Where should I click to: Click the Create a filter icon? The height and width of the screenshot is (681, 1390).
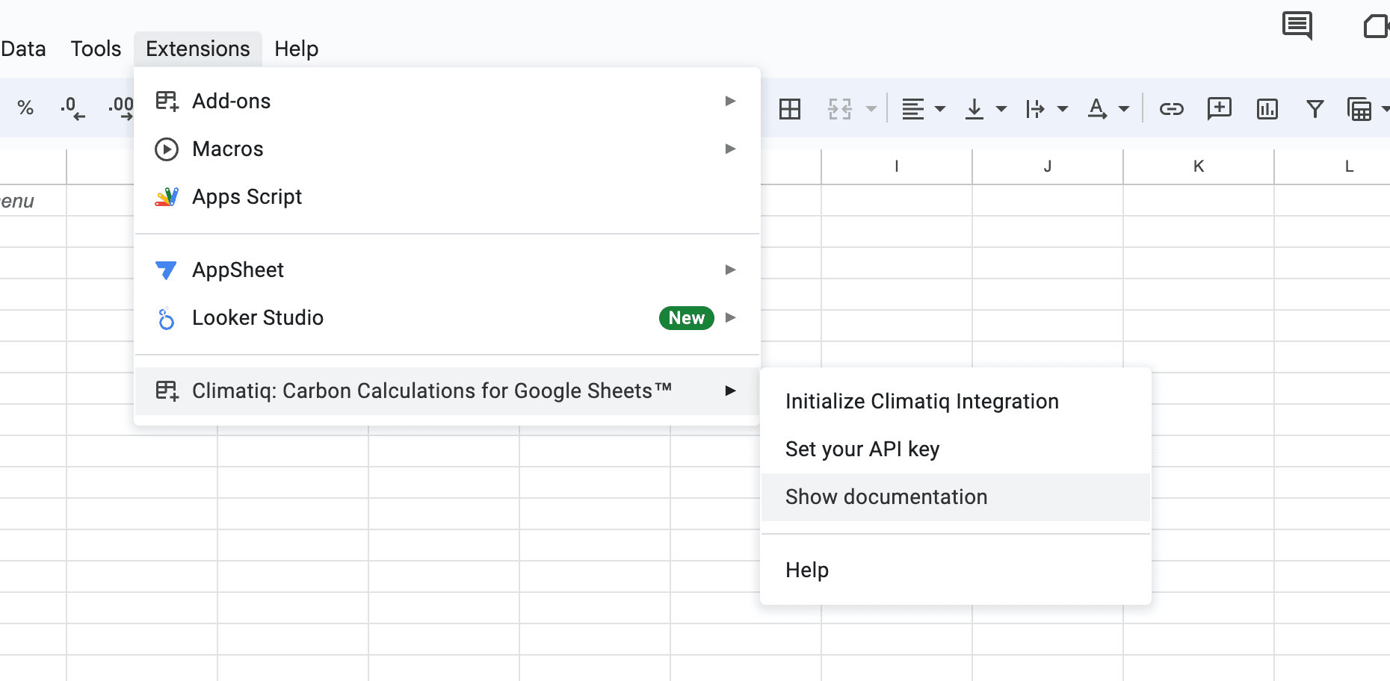[x=1315, y=109]
